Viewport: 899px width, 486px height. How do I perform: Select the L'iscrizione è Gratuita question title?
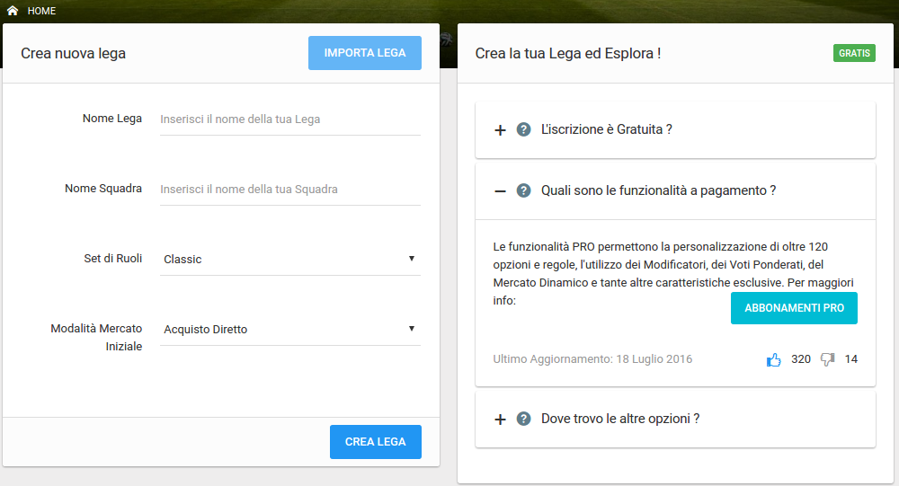(x=607, y=129)
